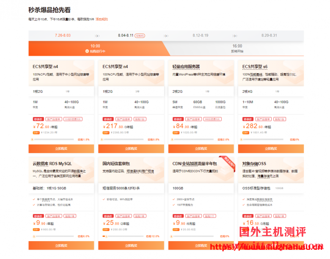Image resolution: width=330 pixels, height=259 pixels.
Task: Open the 轻量应用服务器 card title
Action: 186,67
